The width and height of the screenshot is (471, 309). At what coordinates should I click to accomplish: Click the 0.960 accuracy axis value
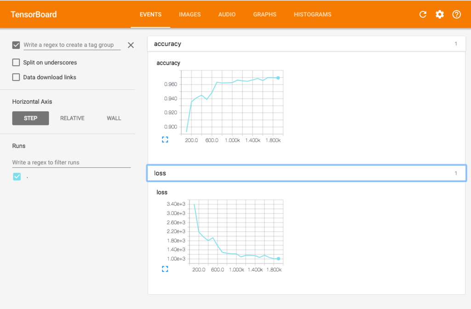(x=171, y=84)
